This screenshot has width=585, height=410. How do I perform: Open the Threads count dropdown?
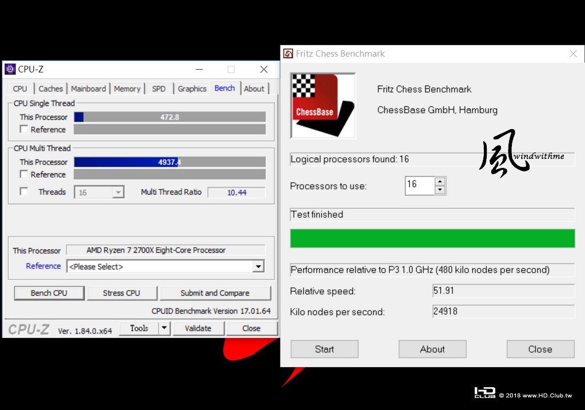(118, 192)
